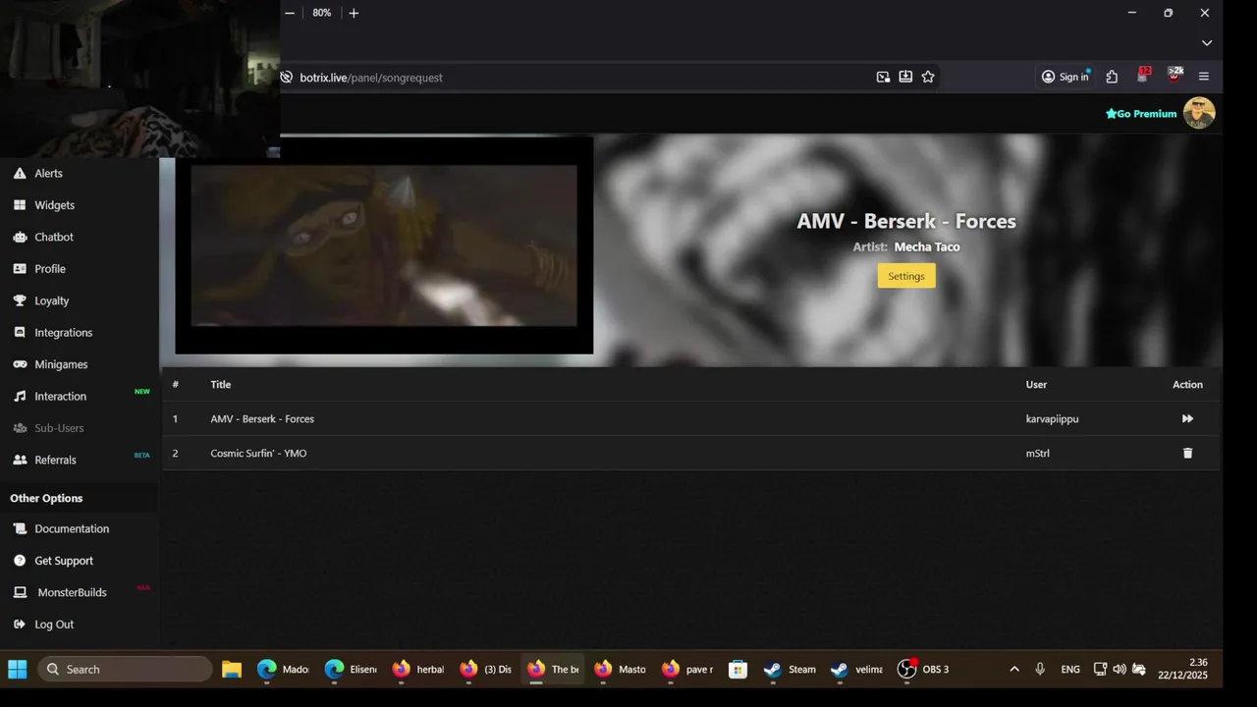Screen dimensions: 1257x707
Task: Click the ENG language indicator
Action: (x=1070, y=670)
